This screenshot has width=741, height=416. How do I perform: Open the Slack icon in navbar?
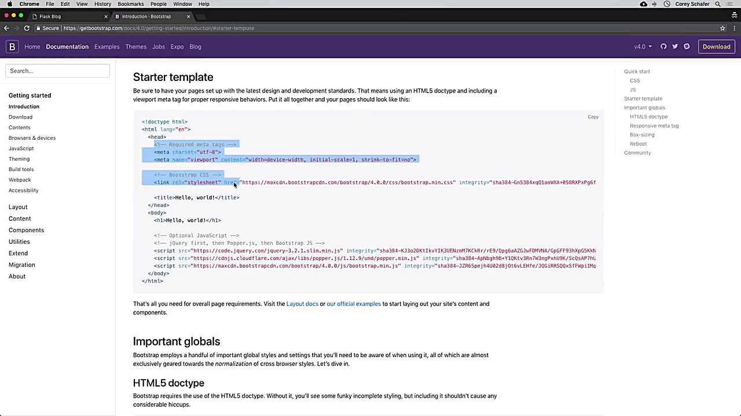coord(687,47)
